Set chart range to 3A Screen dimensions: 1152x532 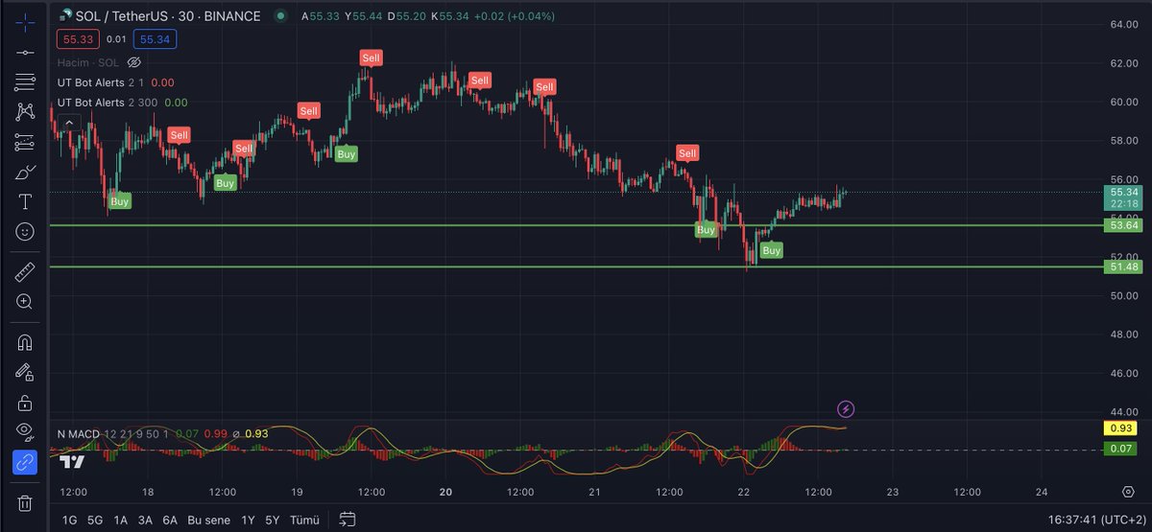click(145, 520)
